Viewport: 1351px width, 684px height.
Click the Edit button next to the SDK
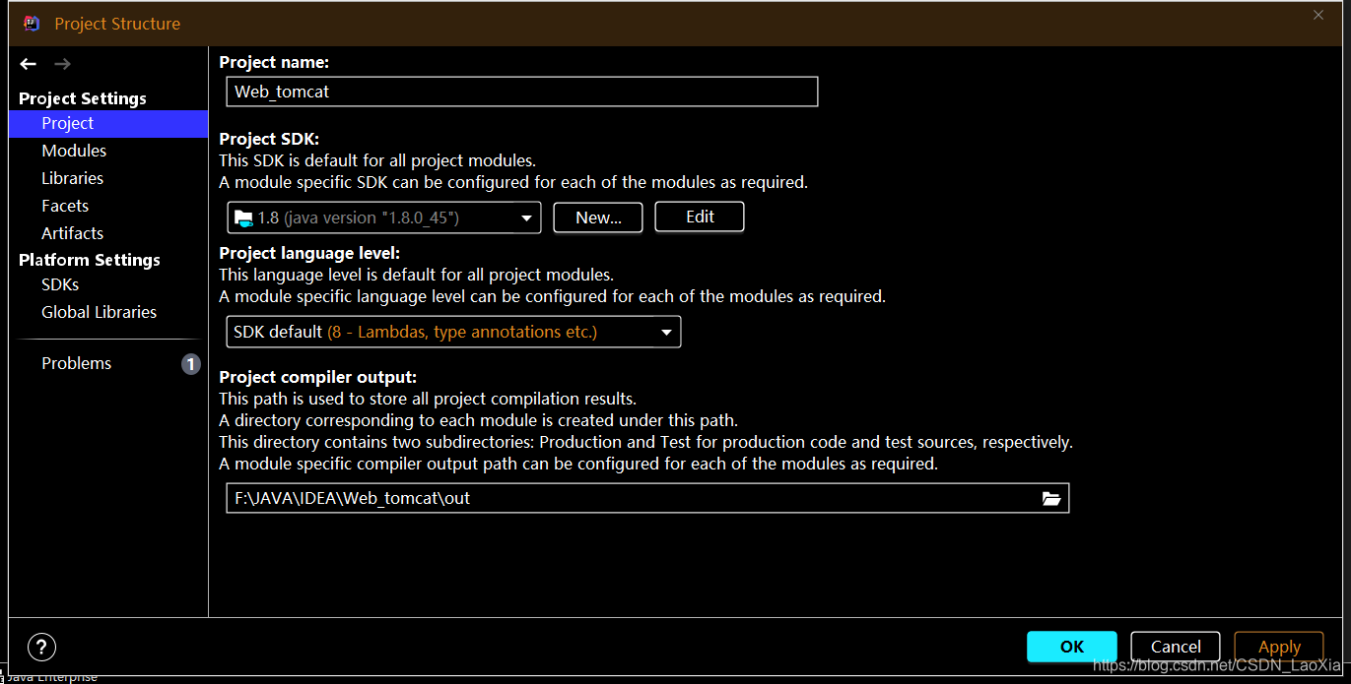pos(699,217)
